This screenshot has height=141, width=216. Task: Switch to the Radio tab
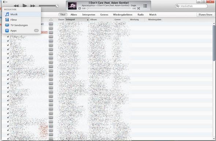(141, 15)
